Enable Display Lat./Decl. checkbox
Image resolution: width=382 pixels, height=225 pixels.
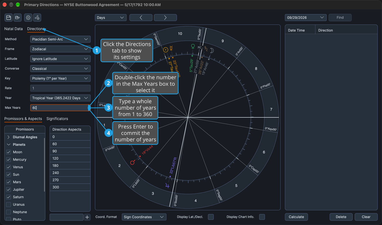coord(211,217)
